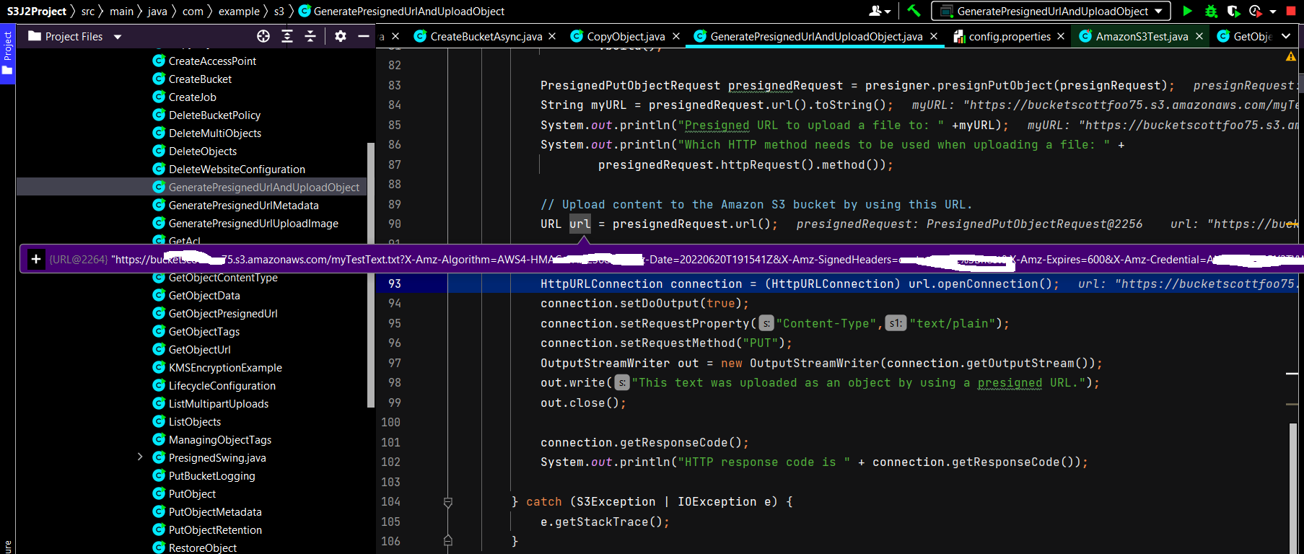Open KMSEncryptionExample class
This screenshot has height=554, width=1304.
tap(225, 368)
